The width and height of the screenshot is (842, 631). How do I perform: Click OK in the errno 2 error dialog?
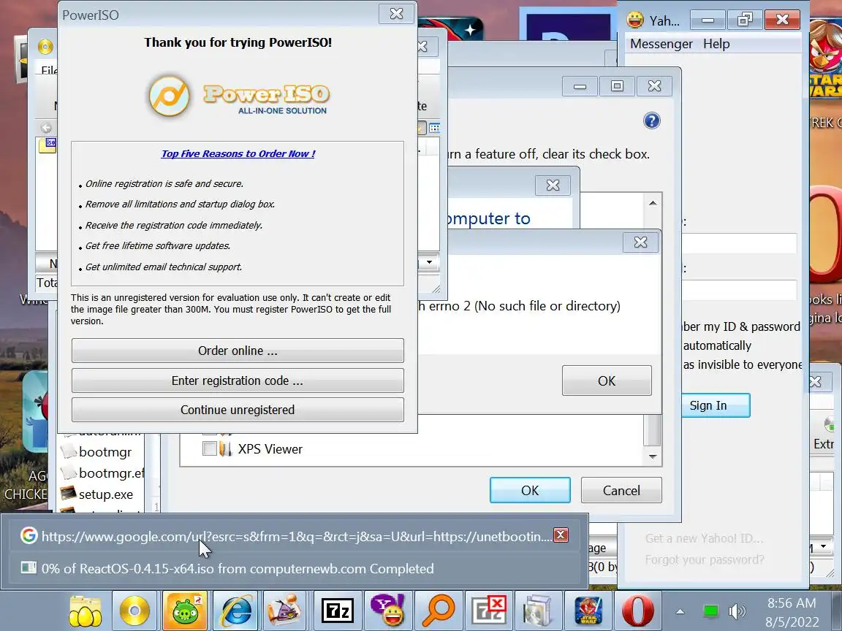click(x=607, y=380)
